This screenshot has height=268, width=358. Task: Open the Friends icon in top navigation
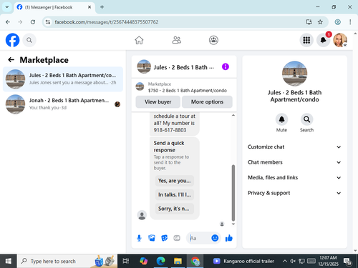pyautogui.click(x=177, y=40)
